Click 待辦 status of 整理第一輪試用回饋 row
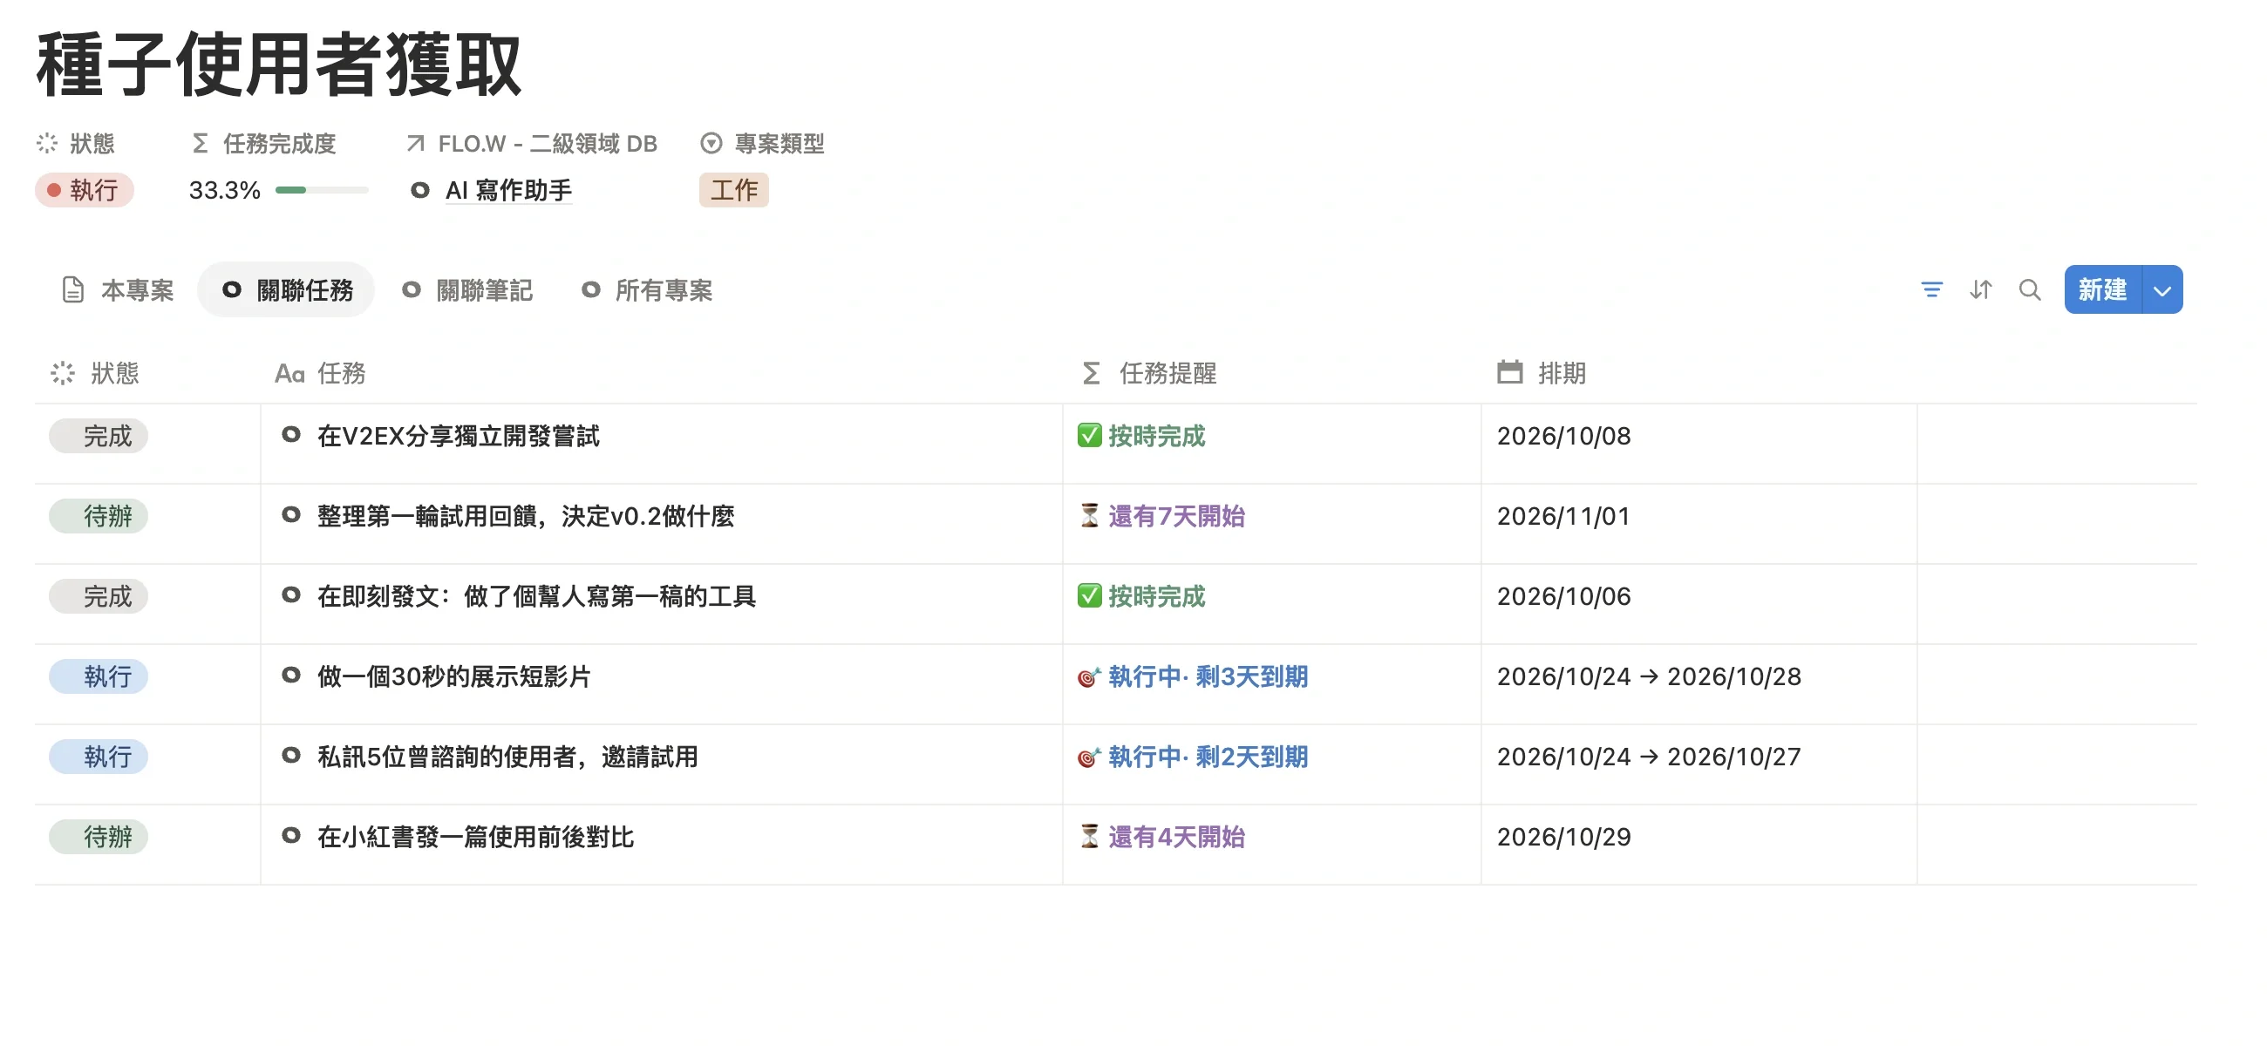The height and width of the screenshot is (1046, 2267). coord(99,516)
